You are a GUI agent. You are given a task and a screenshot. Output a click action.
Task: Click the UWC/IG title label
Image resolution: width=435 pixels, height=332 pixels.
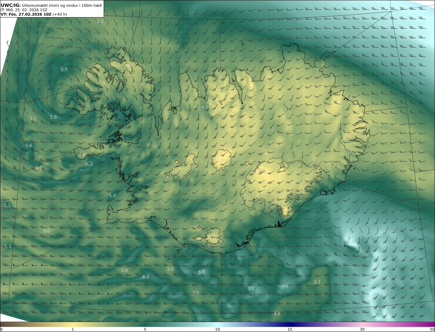11,5
